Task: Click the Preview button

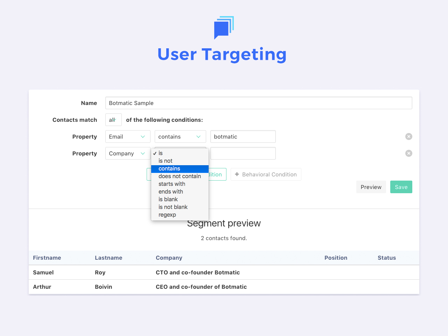Action: click(x=371, y=187)
